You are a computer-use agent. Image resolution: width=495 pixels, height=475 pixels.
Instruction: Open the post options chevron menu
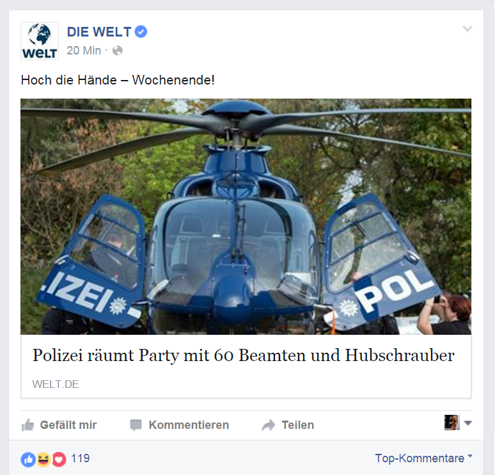467,29
